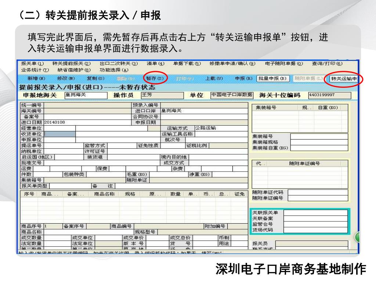Click the 商品名称 input field in goods section

point(89,232)
